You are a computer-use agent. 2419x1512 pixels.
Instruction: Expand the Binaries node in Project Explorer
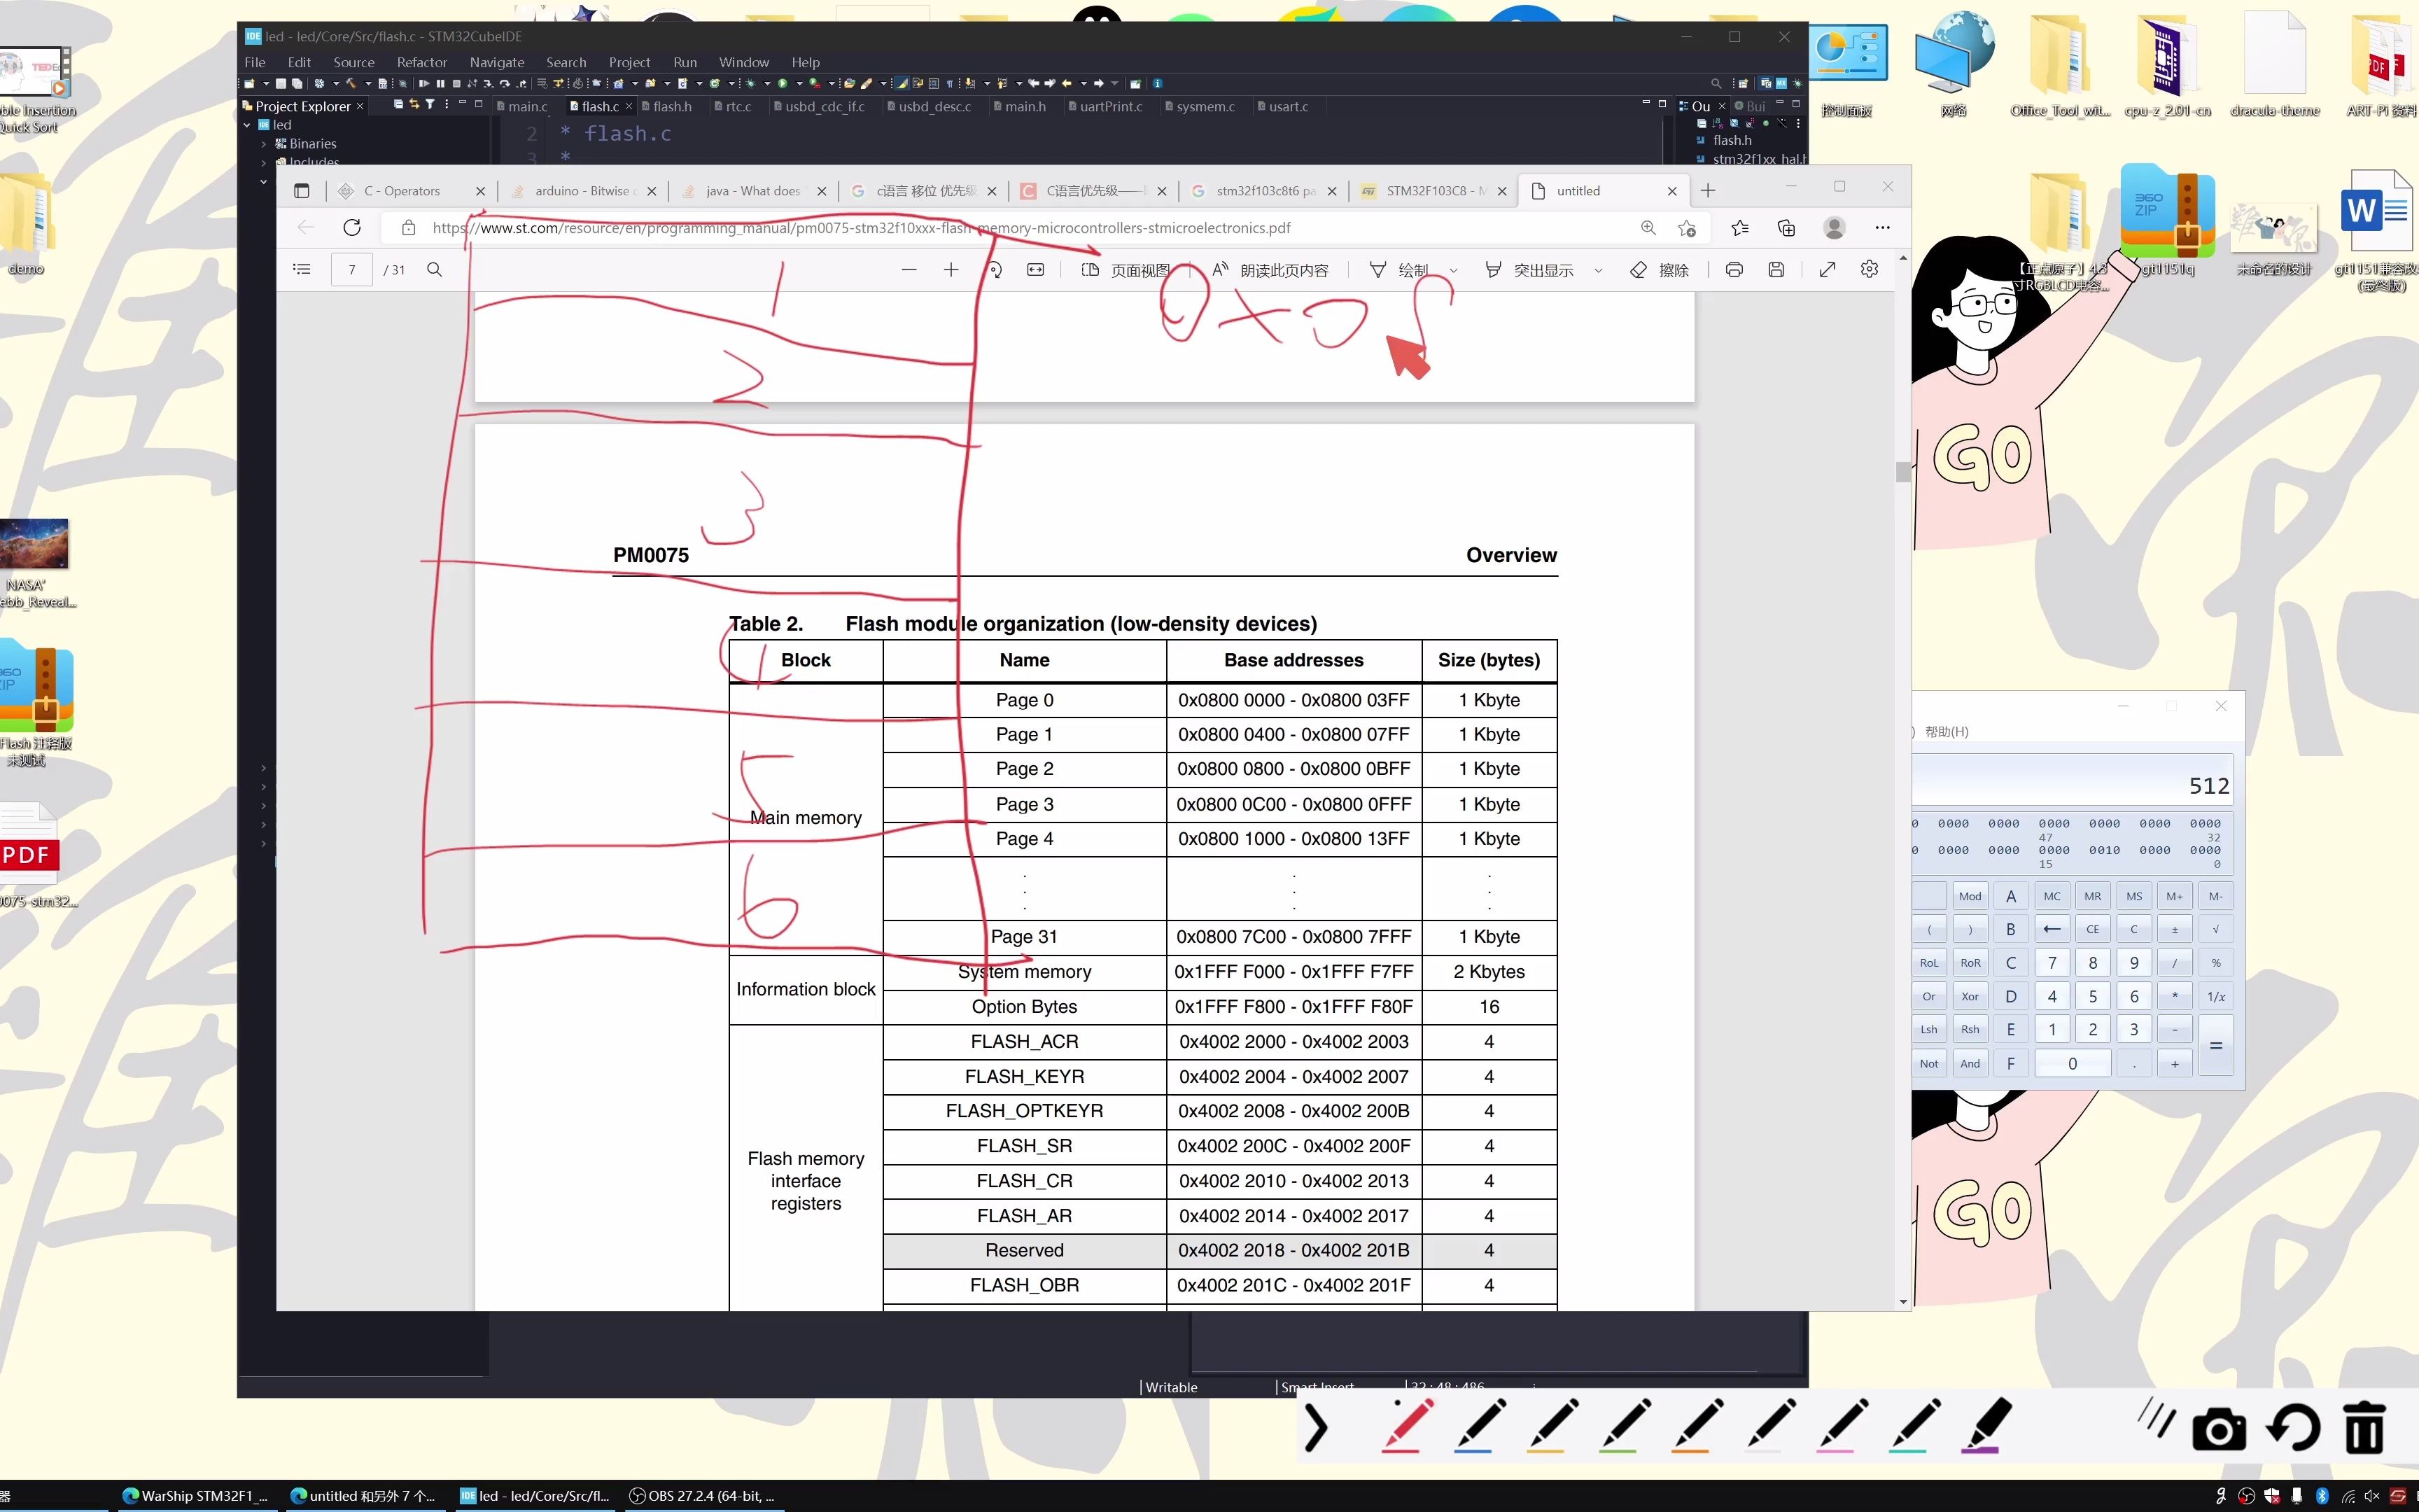pyautogui.click(x=264, y=144)
